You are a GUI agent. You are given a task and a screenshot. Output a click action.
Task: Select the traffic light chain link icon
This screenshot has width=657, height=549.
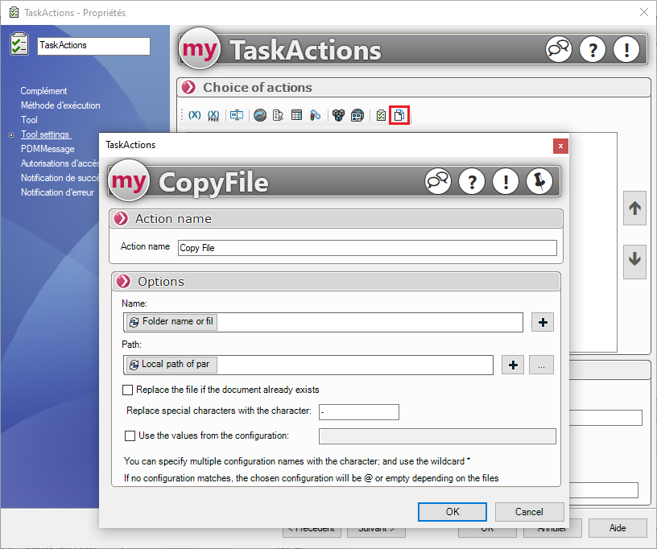click(x=316, y=115)
